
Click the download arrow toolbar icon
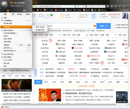click(120, 6)
